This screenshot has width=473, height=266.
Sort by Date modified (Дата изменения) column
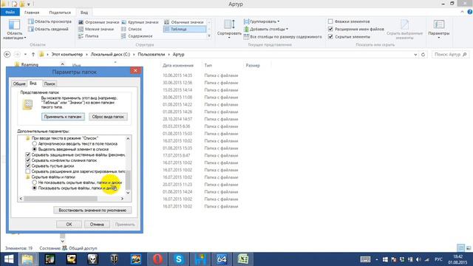coord(178,66)
